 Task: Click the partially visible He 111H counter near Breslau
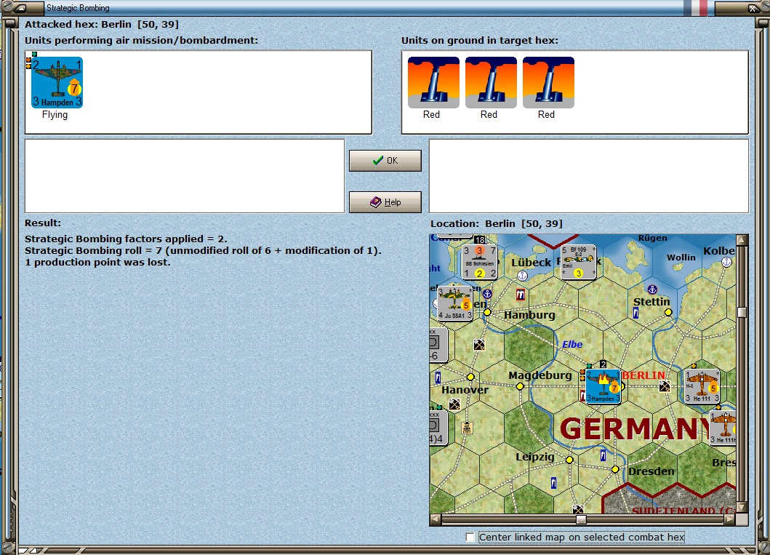[x=723, y=428]
